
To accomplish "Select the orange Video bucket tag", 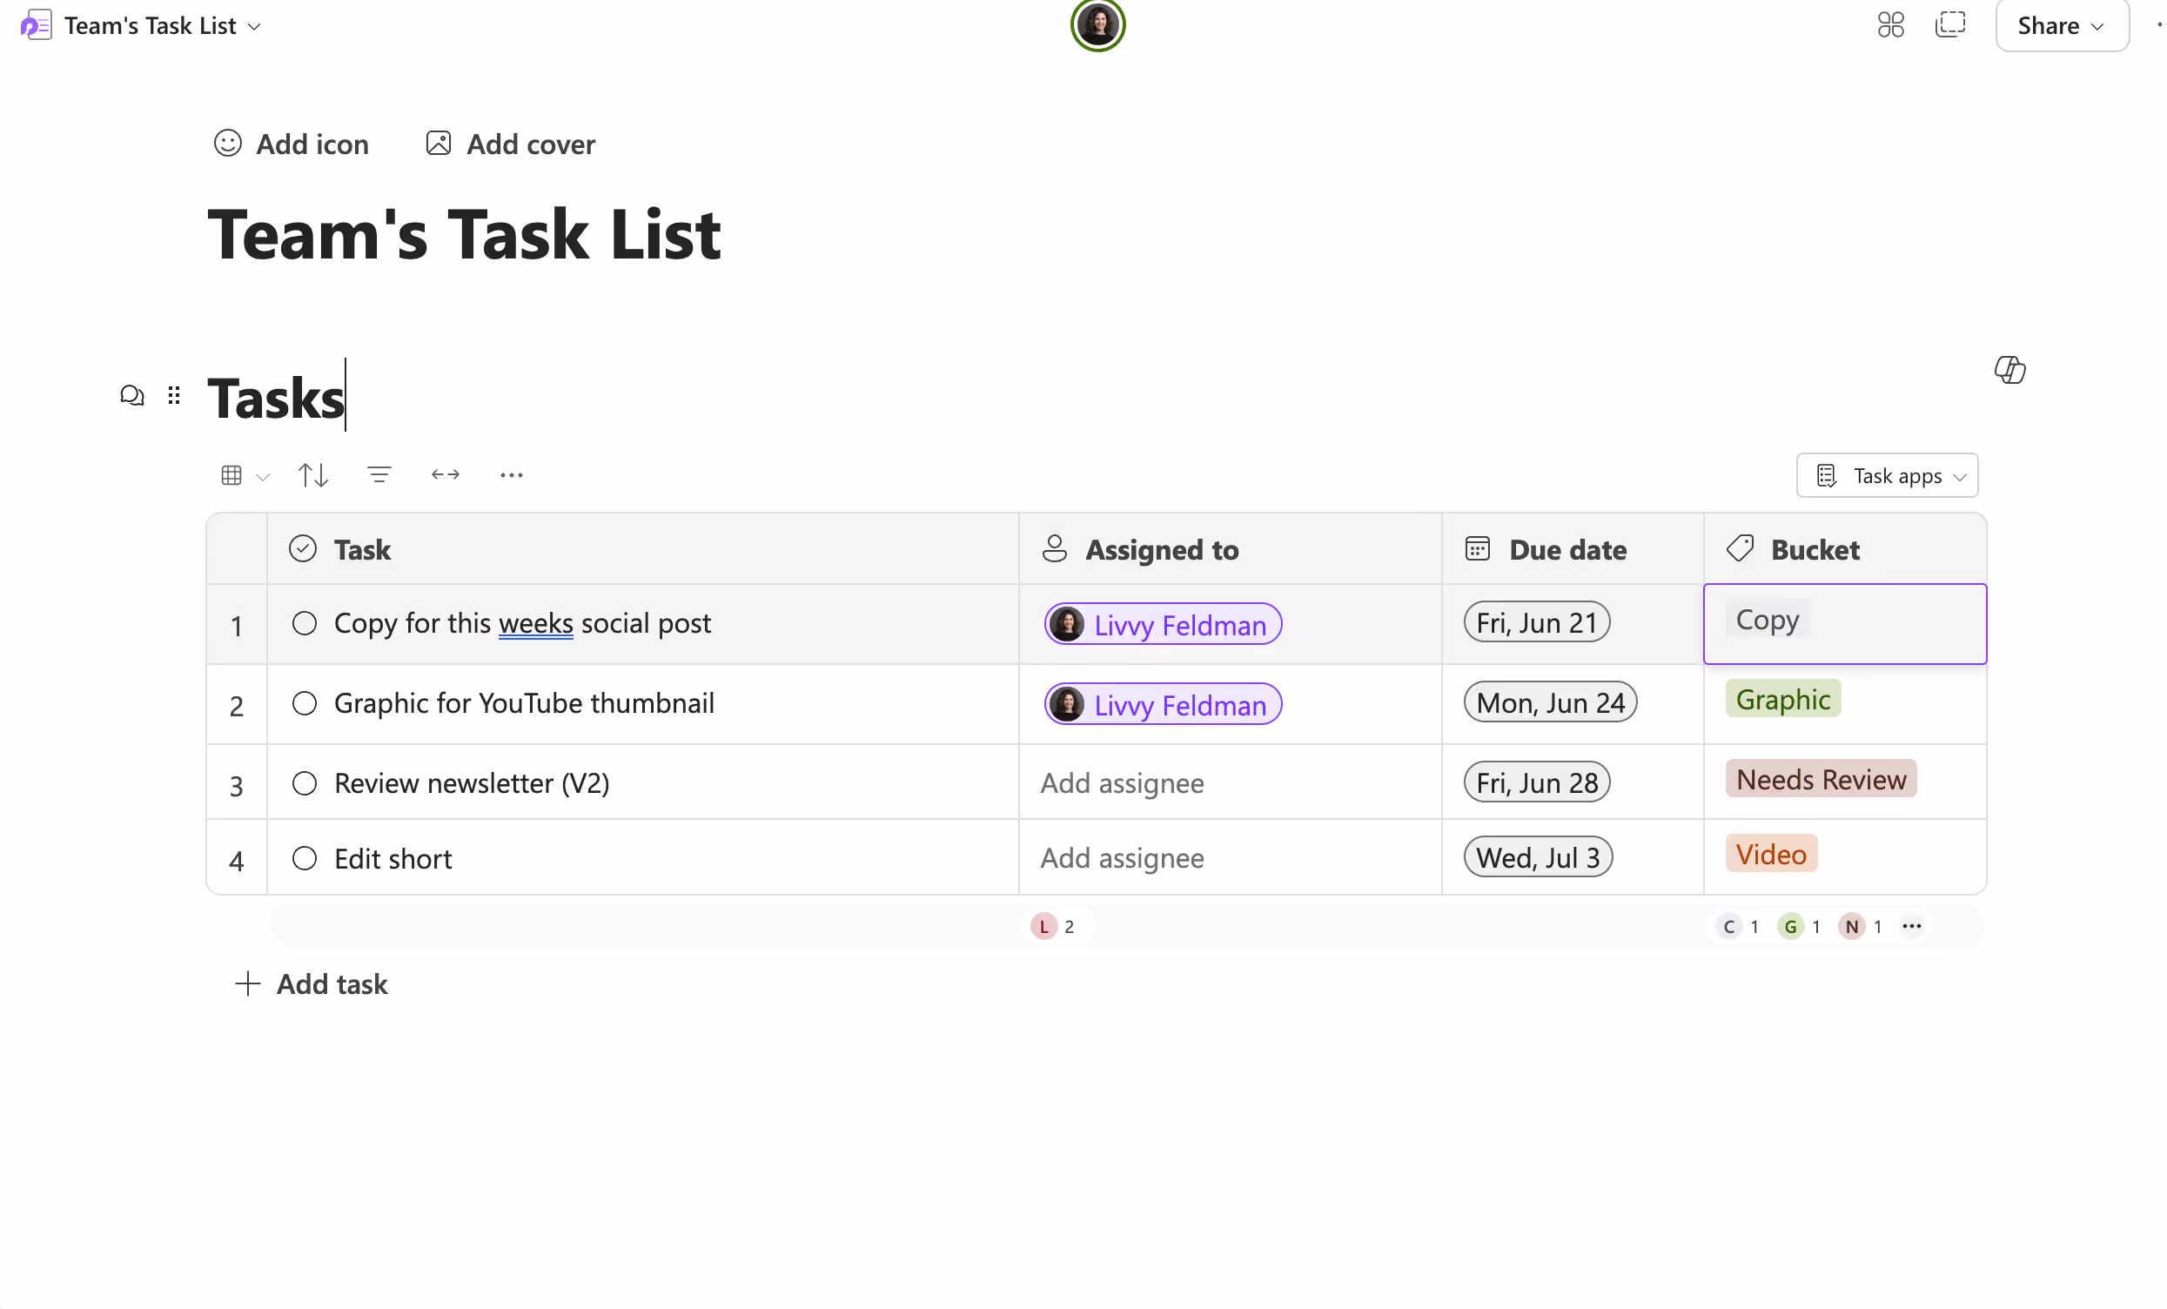I will click(x=1770, y=854).
